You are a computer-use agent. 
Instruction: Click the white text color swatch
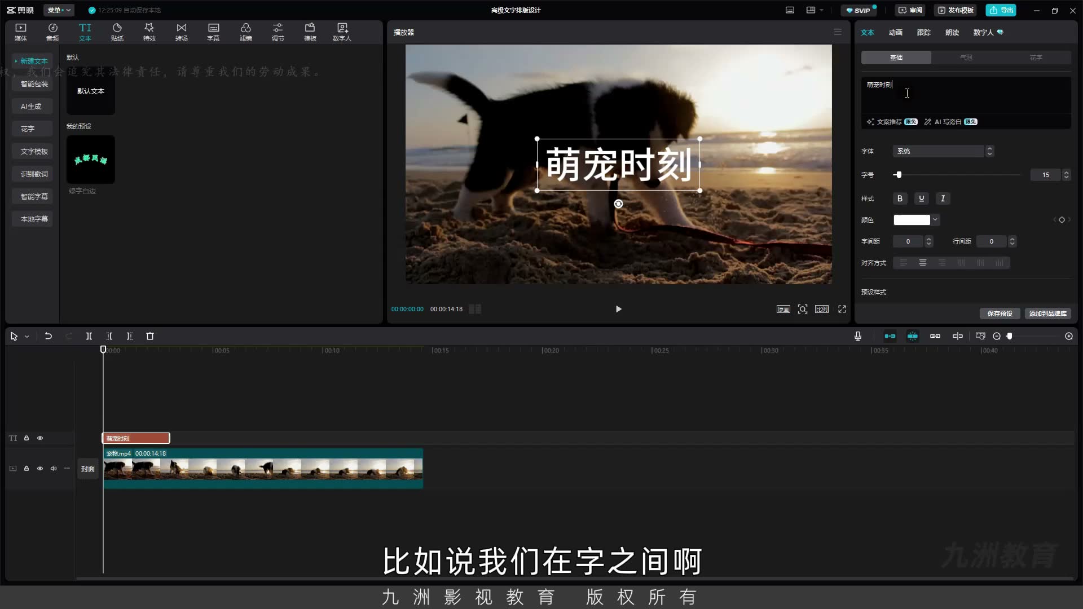912,220
